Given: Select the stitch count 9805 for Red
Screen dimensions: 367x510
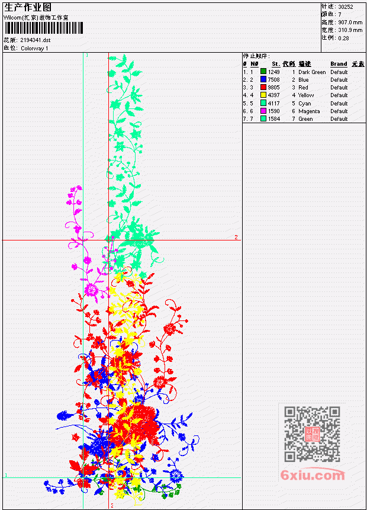Looking at the screenshot, I should (x=273, y=88).
